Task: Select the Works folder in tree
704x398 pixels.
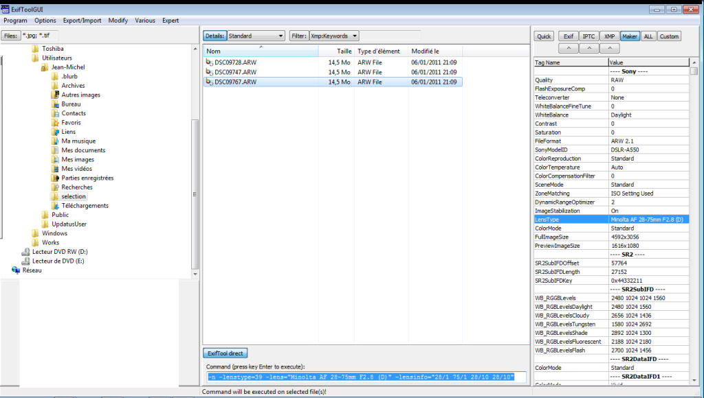Action: coord(50,242)
